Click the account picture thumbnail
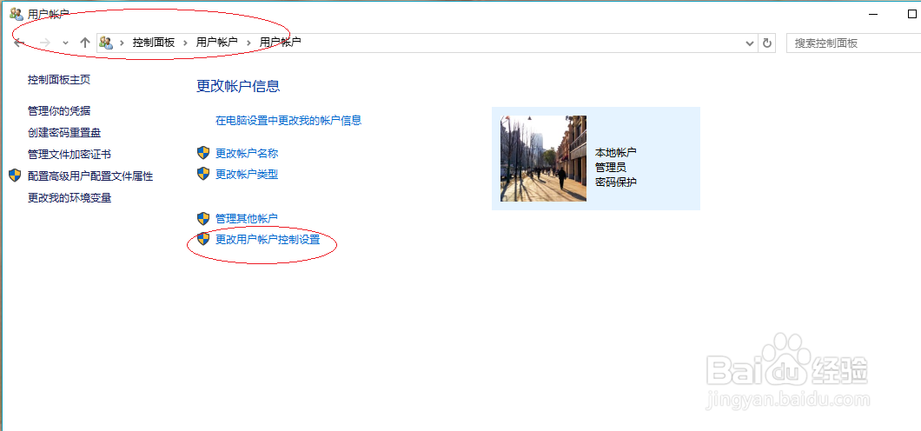 [x=543, y=158]
